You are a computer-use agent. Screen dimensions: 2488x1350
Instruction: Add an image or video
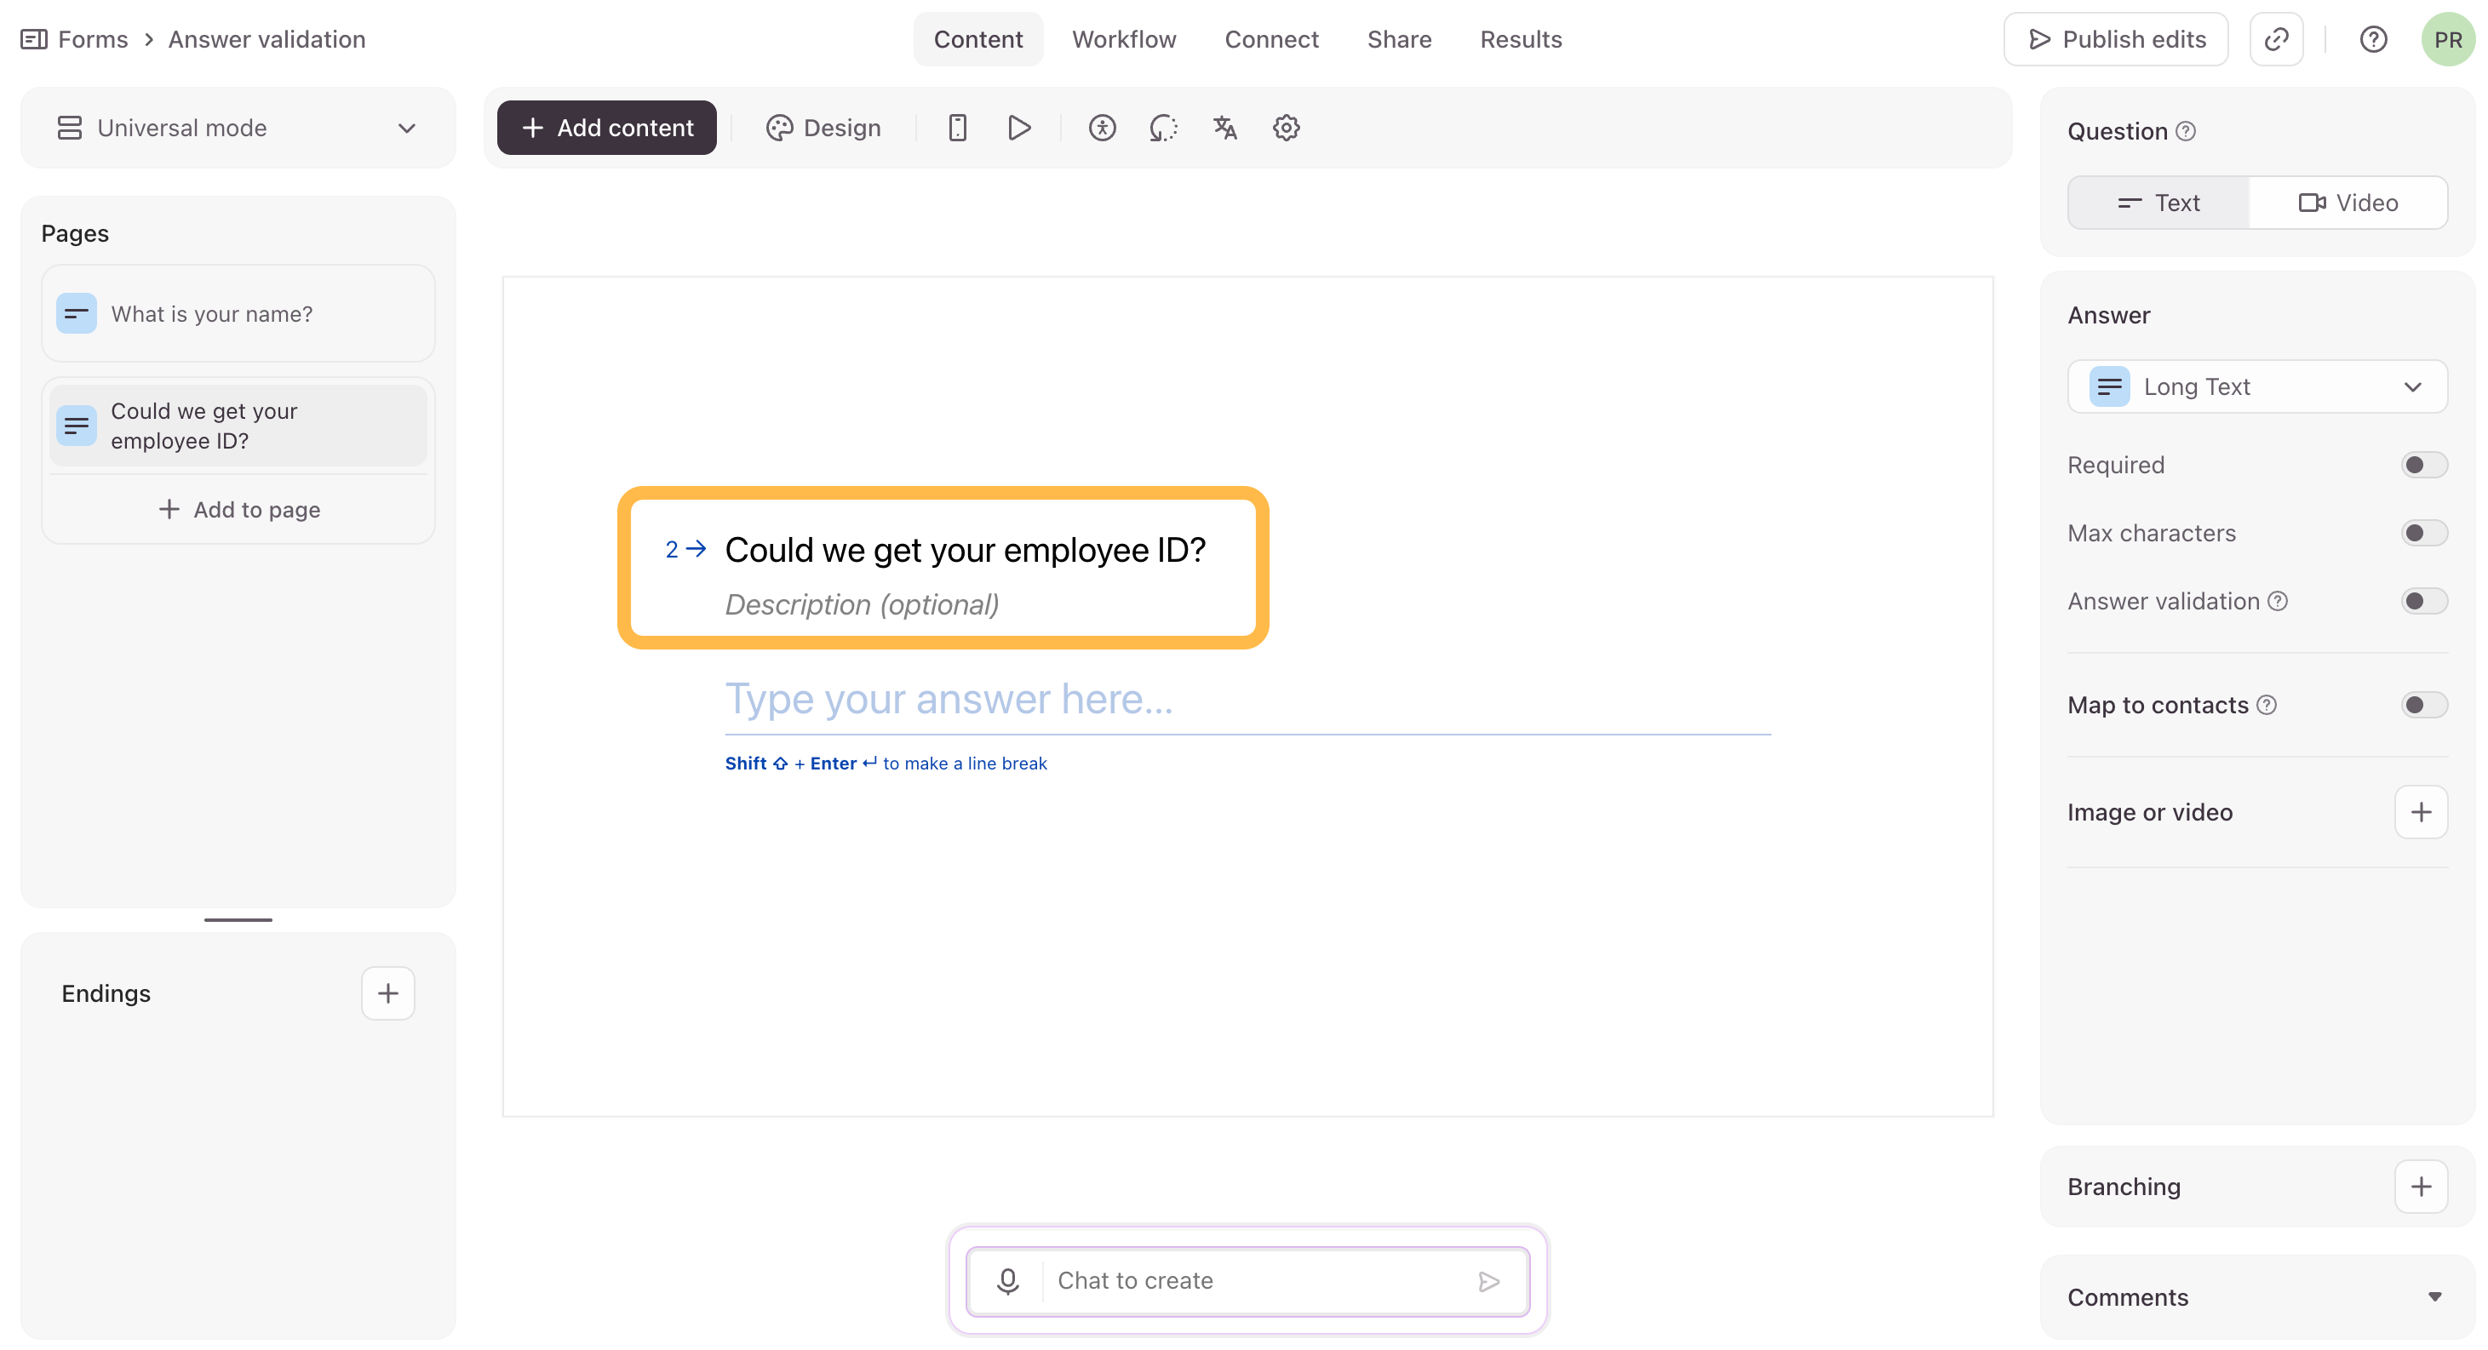pyautogui.click(x=2421, y=812)
